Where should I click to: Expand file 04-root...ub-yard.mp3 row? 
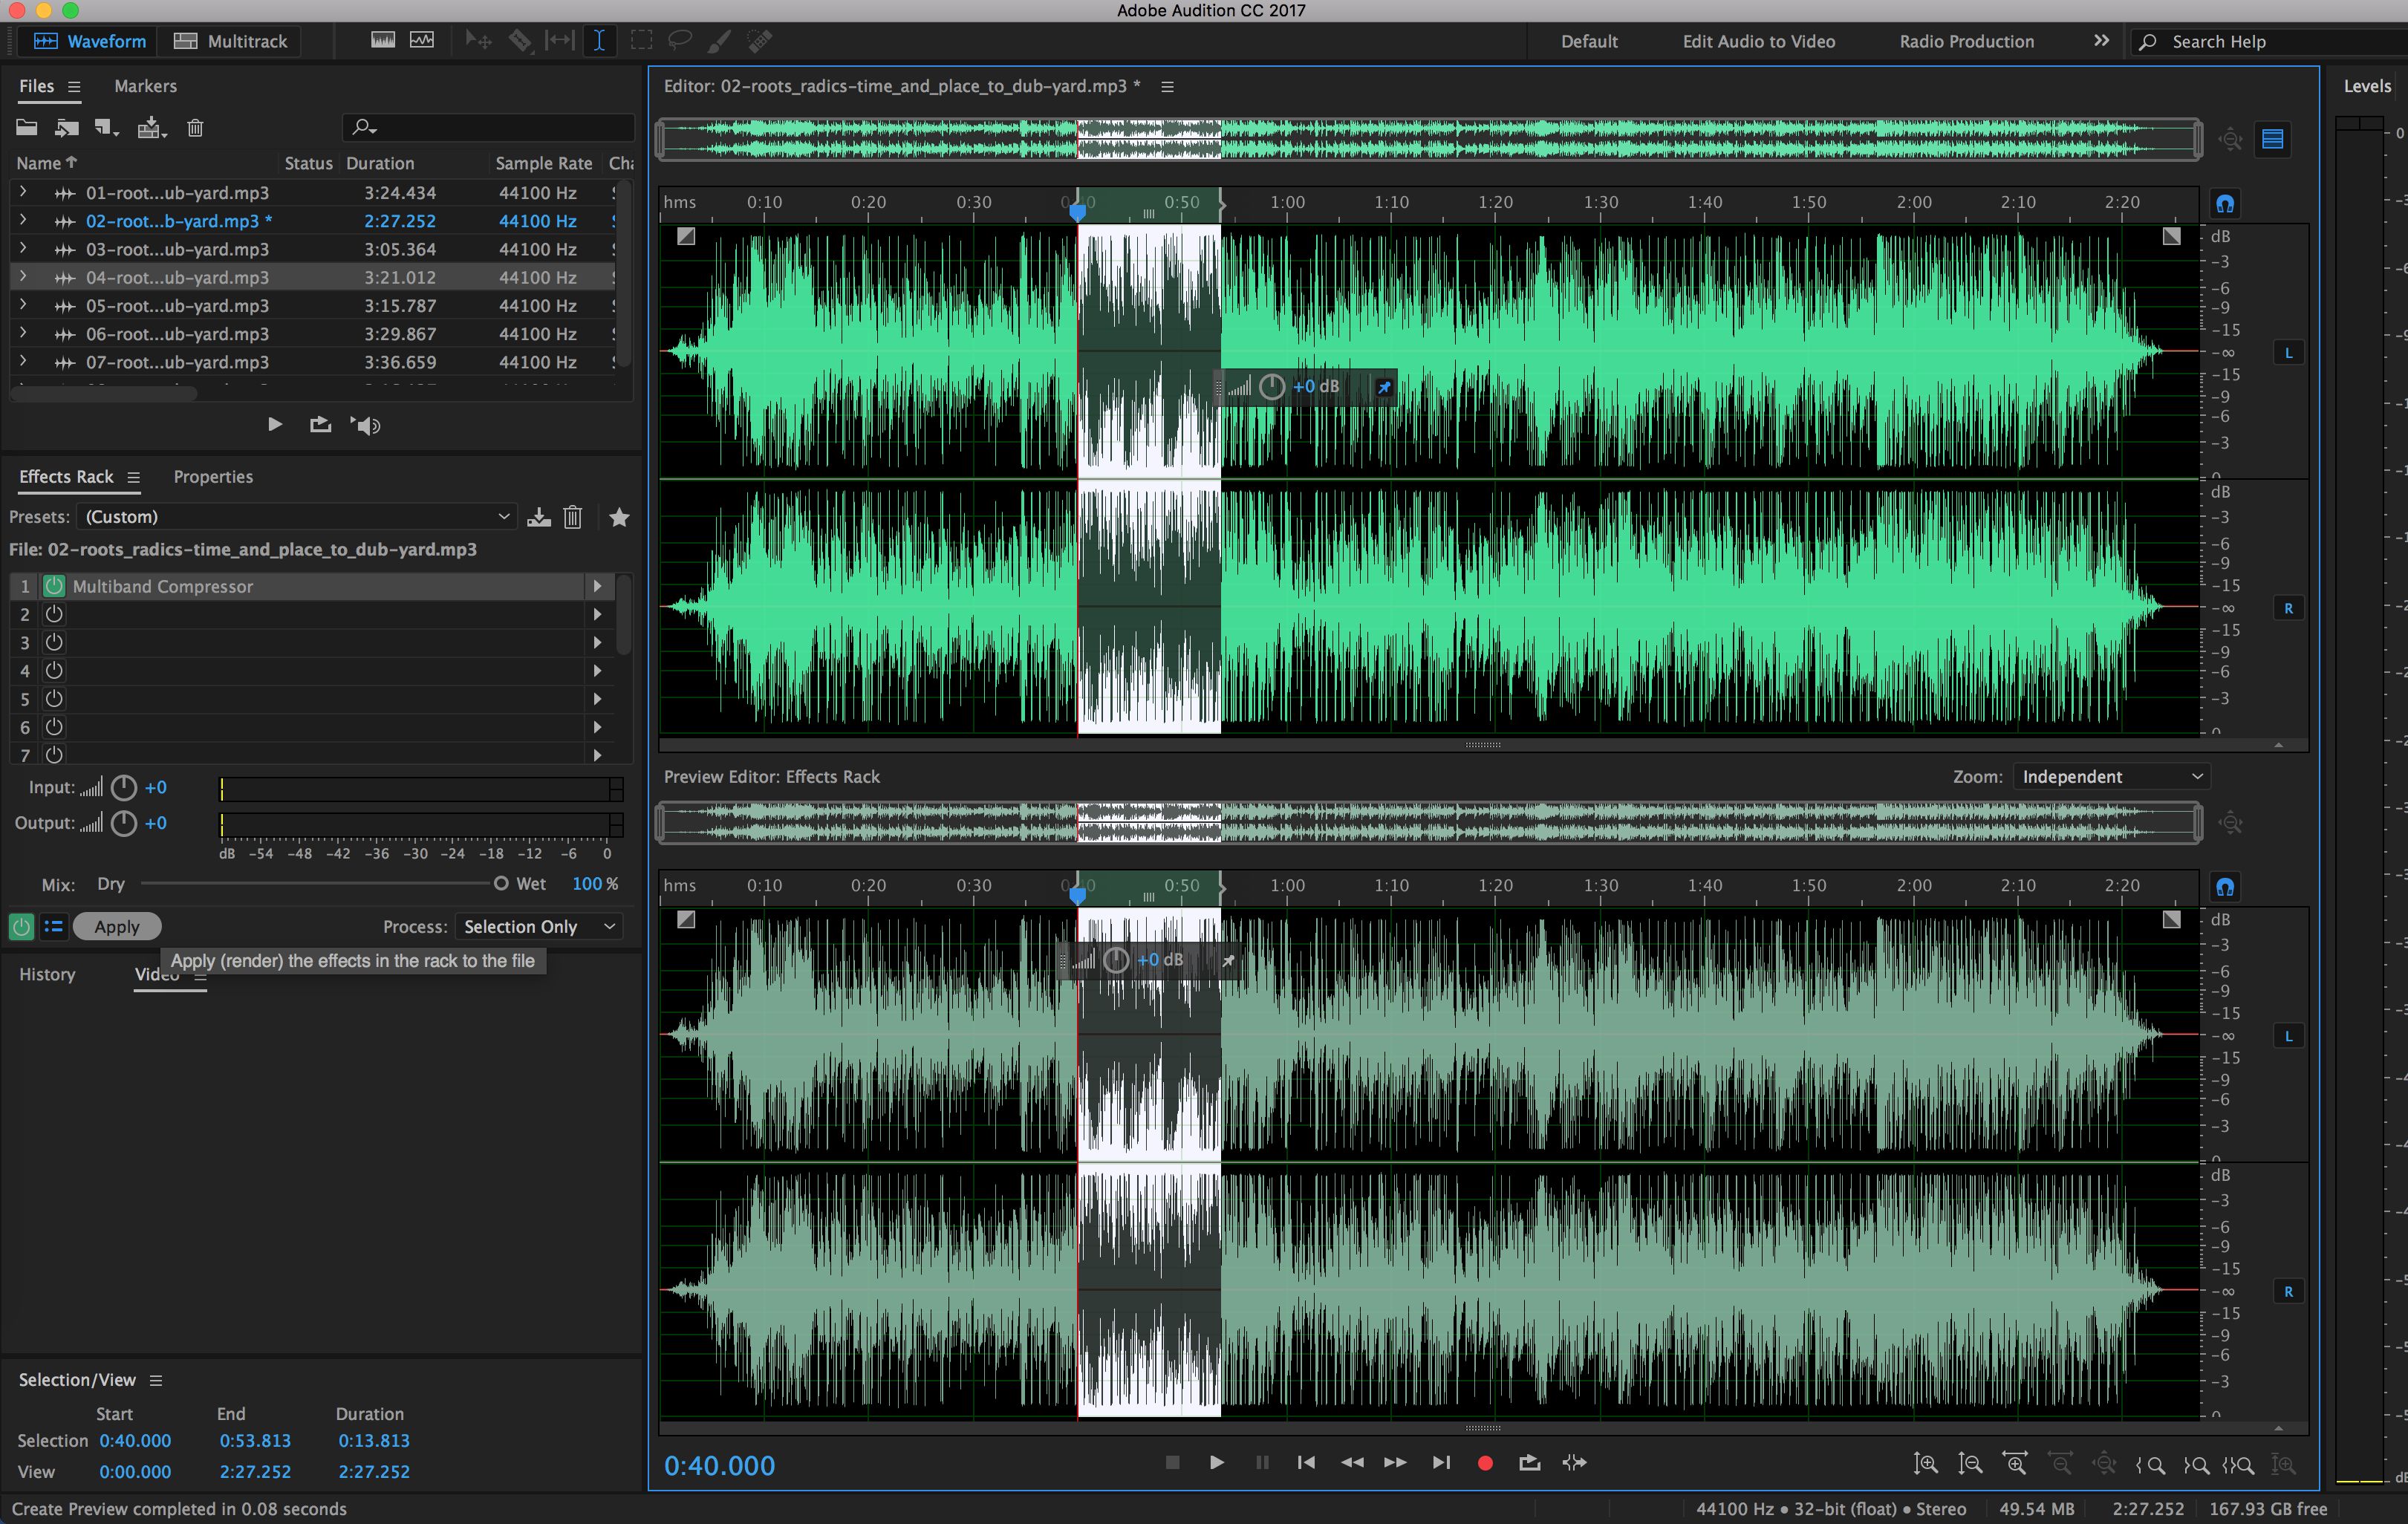tap(19, 278)
